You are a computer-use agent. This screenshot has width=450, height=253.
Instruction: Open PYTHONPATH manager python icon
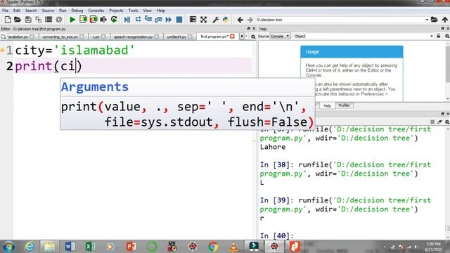tap(226, 20)
